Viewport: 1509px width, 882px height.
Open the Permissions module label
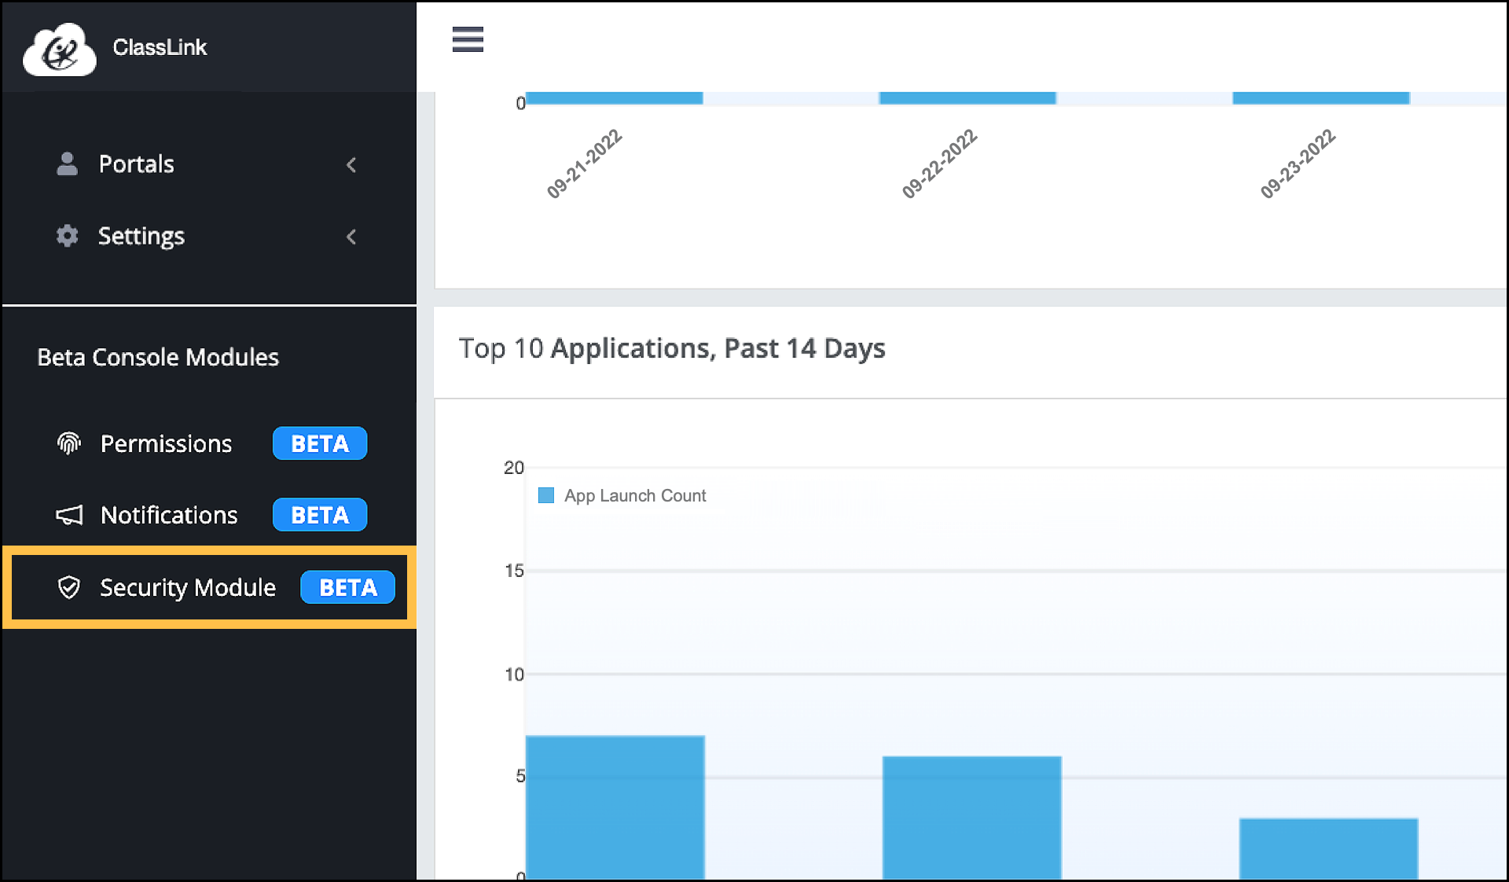pos(166,443)
